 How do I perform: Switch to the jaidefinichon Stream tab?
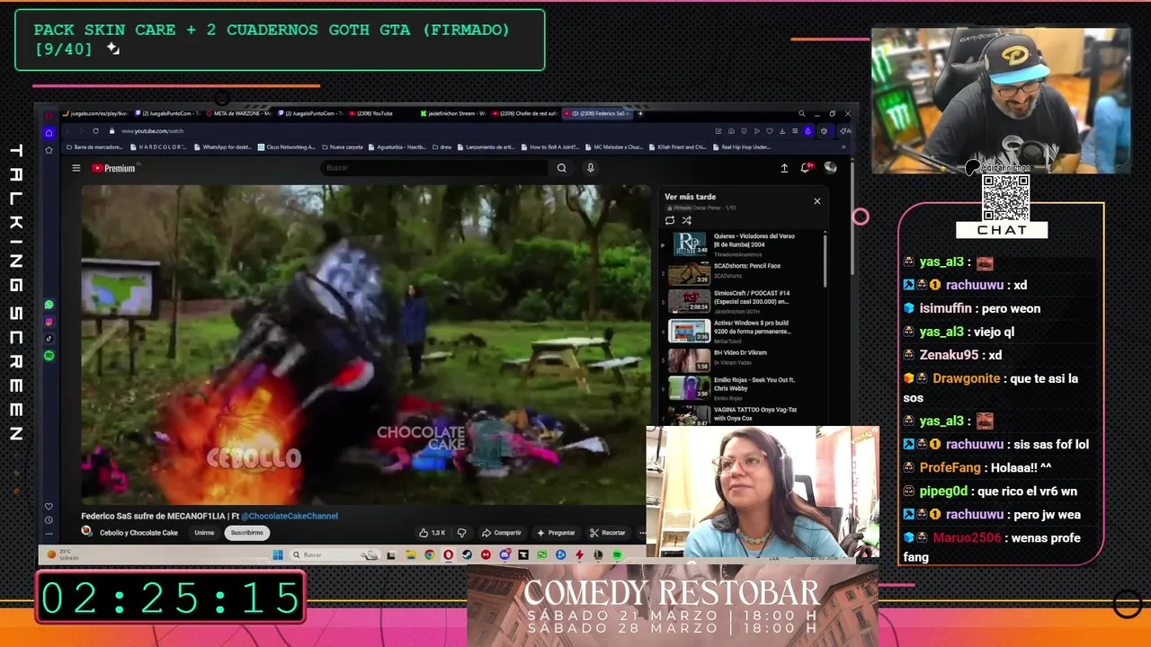pos(453,114)
